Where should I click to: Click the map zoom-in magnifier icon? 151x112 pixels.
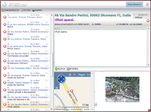57,88
